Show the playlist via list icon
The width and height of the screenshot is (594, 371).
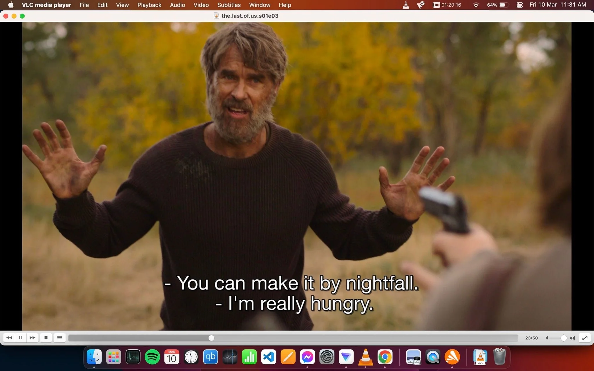[59, 338]
